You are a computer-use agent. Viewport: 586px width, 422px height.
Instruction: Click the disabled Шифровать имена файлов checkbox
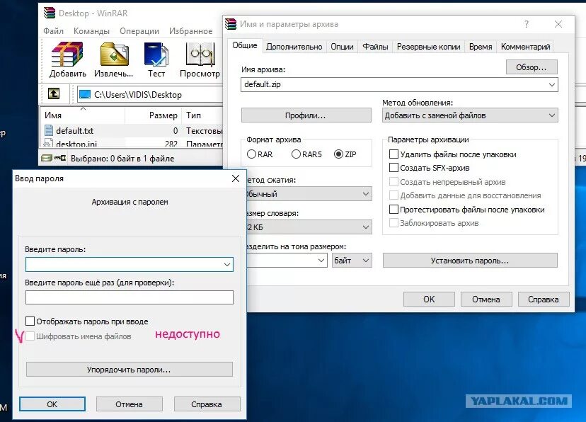30,336
